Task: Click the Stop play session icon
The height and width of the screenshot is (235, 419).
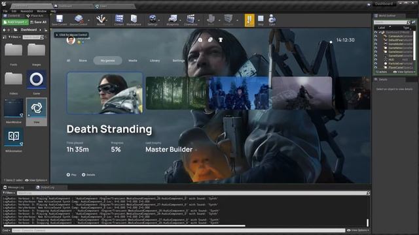Action: click(x=261, y=19)
